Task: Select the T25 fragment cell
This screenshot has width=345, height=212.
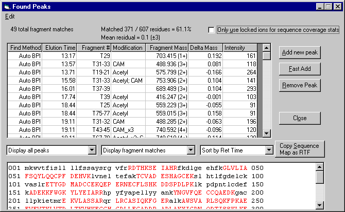Action: click(94, 105)
